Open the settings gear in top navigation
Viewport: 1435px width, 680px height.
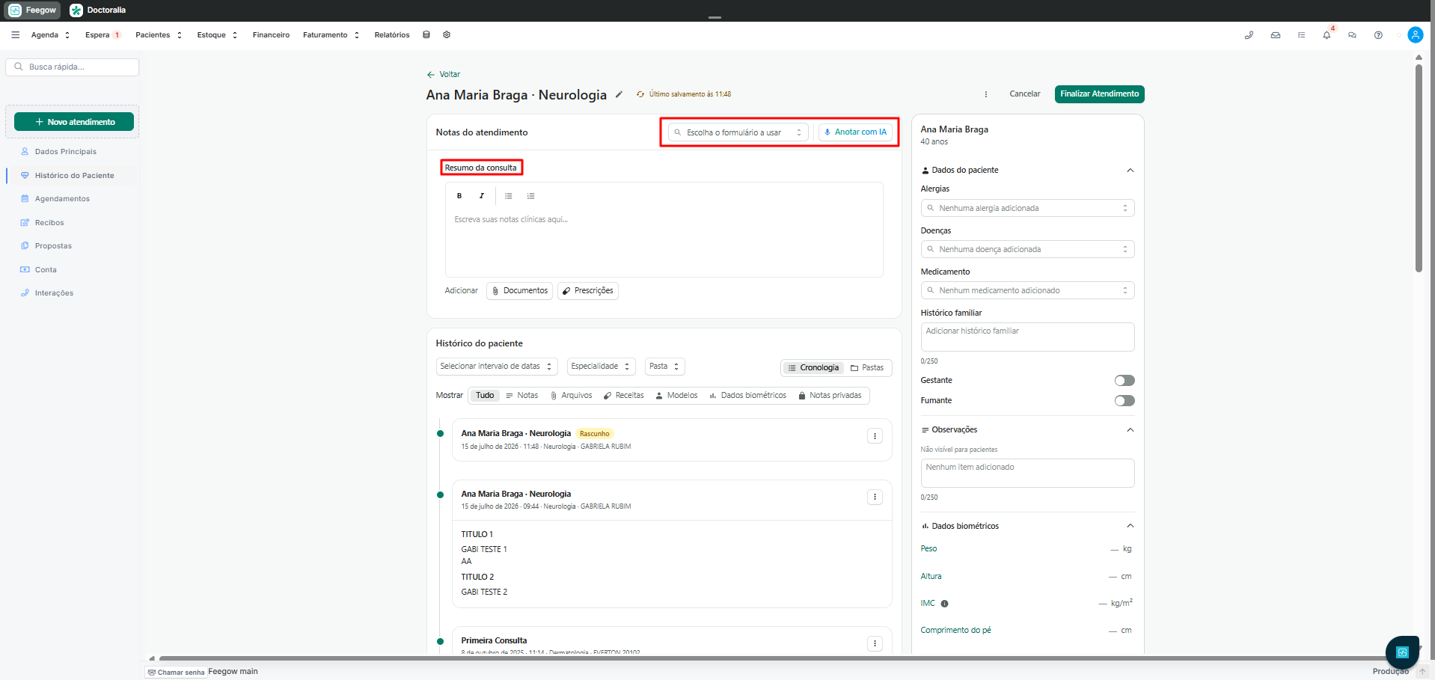pyautogui.click(x=447, y=35)
